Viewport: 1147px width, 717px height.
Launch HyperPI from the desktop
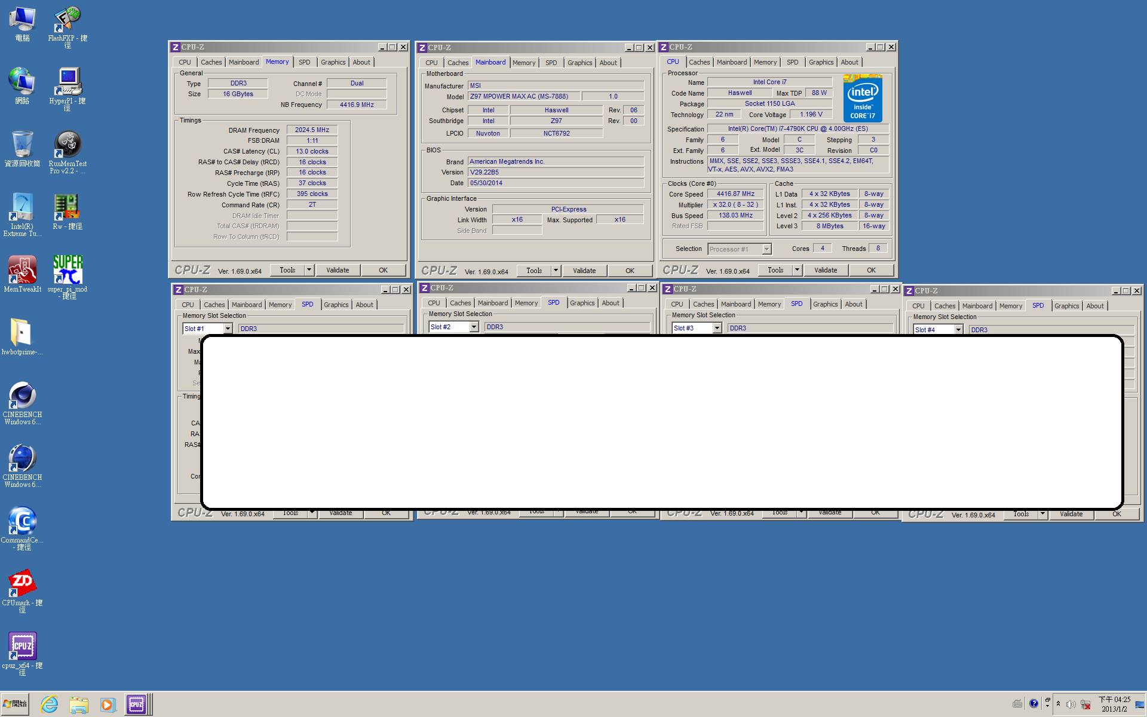pos(68,81)
